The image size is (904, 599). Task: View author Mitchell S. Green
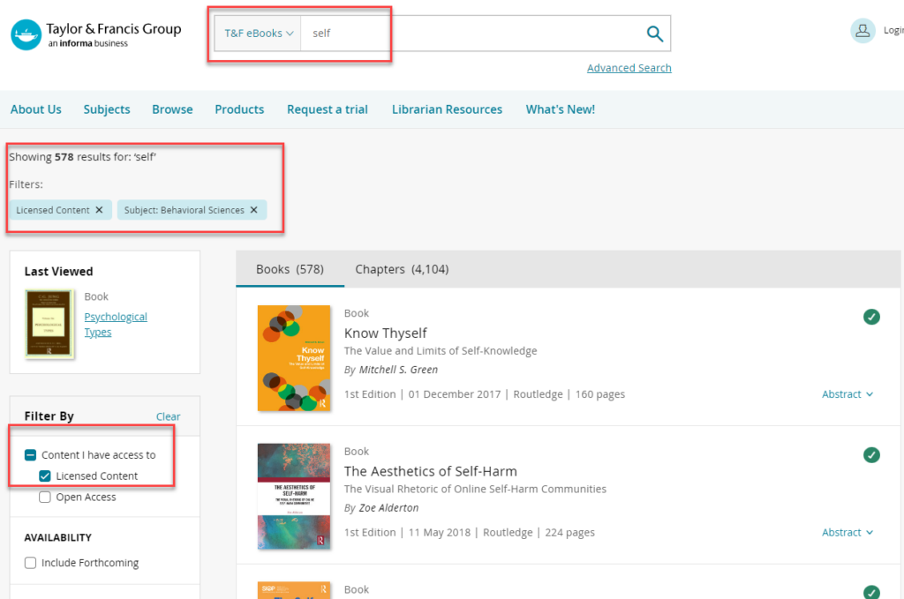coord(398,370)
